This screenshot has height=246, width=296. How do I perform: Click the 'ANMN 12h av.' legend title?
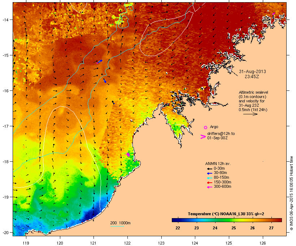218,164
